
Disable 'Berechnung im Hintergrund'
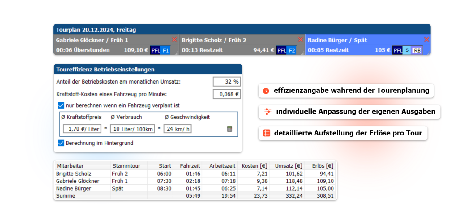(61, 143)
